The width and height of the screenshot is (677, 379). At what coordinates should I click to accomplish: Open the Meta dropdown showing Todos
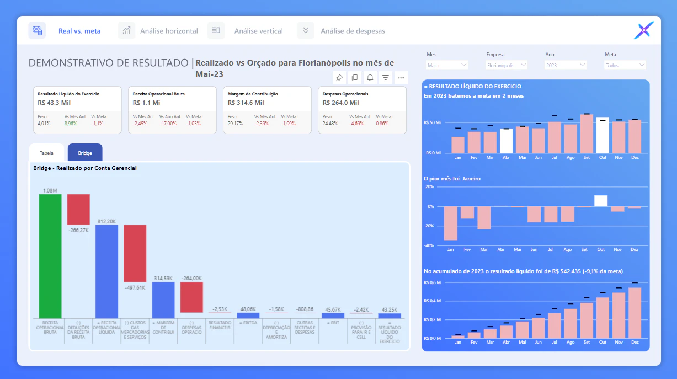point(625,65)
